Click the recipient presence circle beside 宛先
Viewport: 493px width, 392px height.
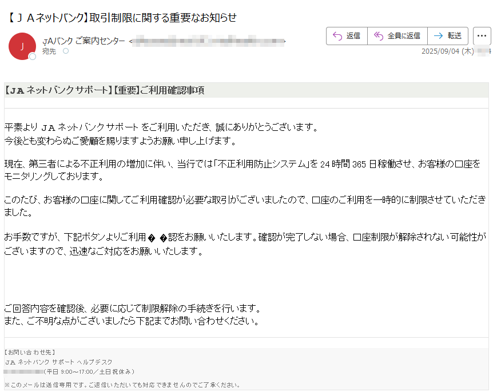pos(65,51)
